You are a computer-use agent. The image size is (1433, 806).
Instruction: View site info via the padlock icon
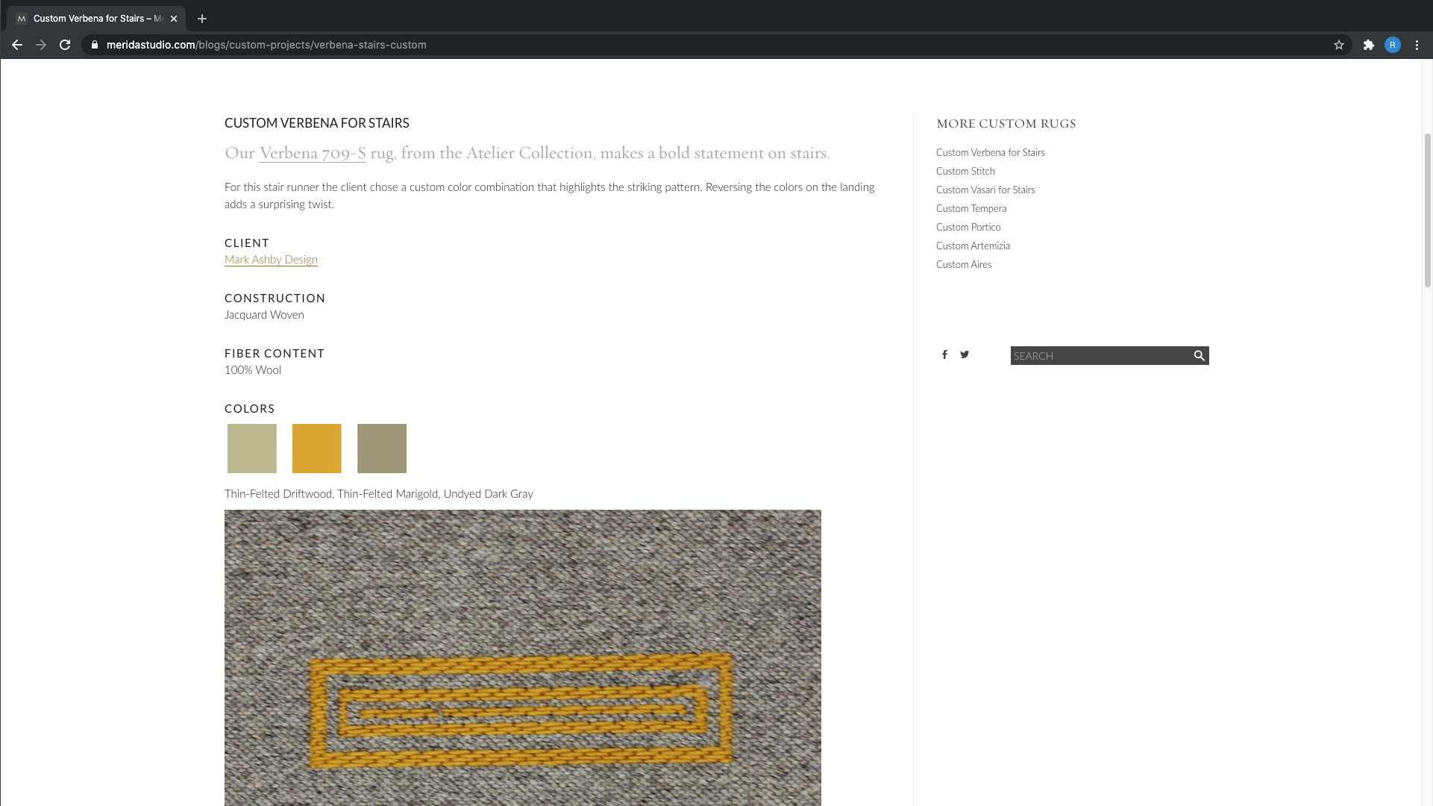pyautogui.click(x=94, y=45)
